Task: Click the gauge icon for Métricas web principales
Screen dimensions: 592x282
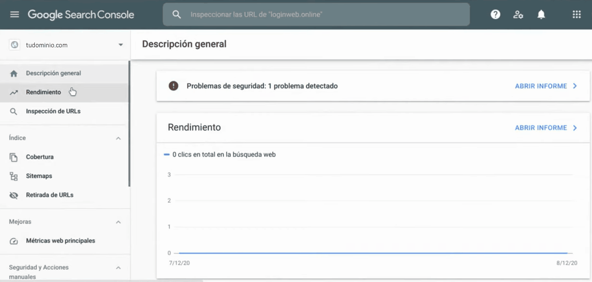Action: 14,241
